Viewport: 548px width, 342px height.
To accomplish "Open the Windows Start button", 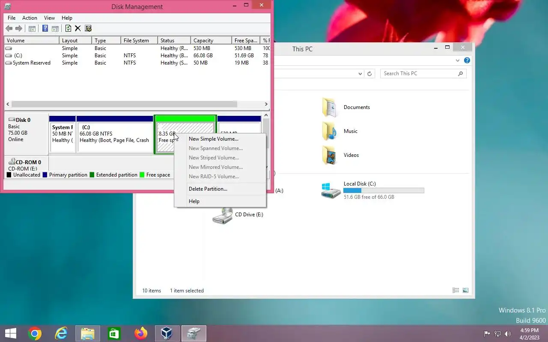I will [10, 333].
